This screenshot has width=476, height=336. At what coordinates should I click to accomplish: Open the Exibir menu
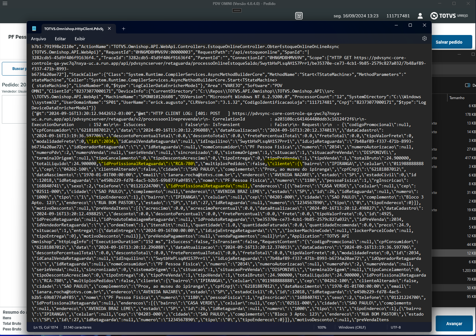[80, 39]
